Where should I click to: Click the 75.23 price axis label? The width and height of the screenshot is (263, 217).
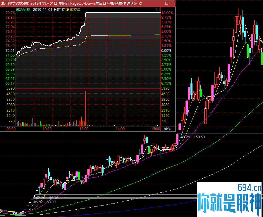[10, 36]
